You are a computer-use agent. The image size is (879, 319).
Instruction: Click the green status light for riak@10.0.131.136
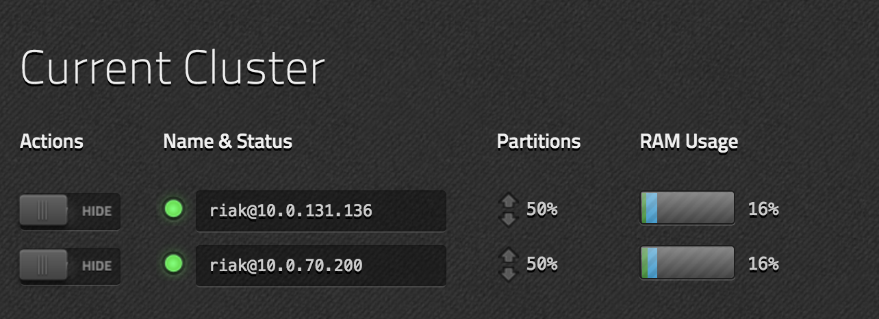click(x=174, y=209)
